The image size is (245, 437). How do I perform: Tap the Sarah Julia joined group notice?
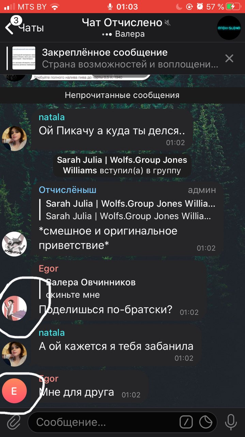click(x=122, y=165)
